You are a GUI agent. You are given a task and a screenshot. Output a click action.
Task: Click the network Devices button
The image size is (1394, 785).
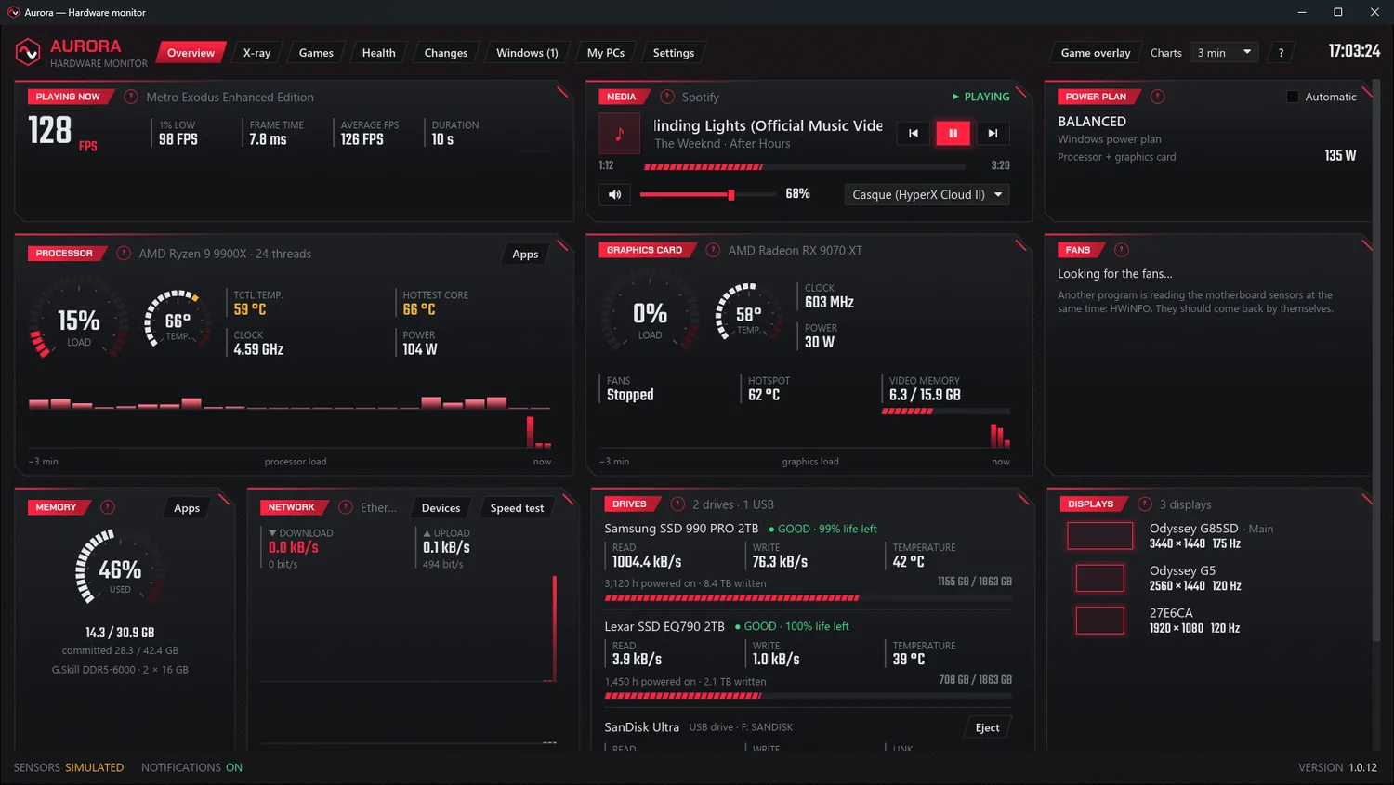pyautogui.click(x=441, y=508)
